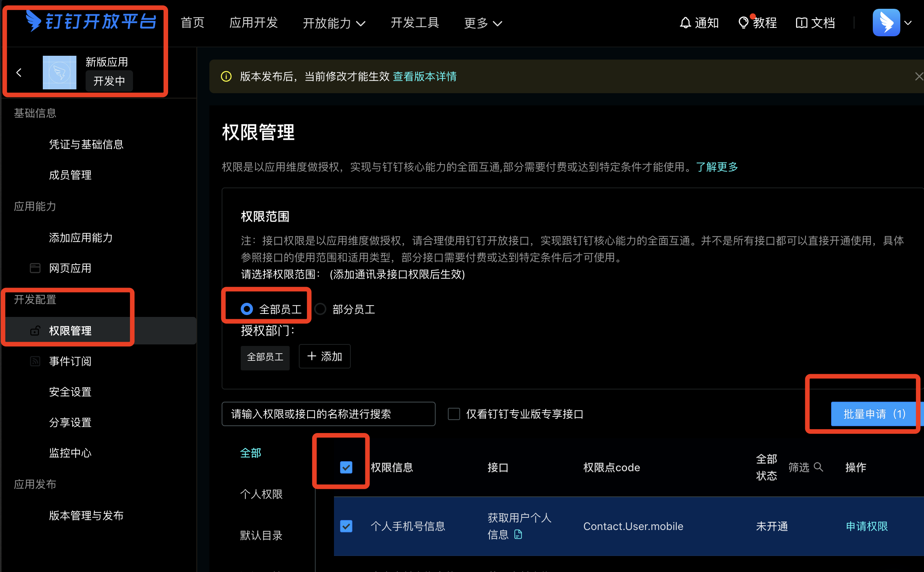
Task: Select 成员管理 in sidebar
Action: [70, 175]
